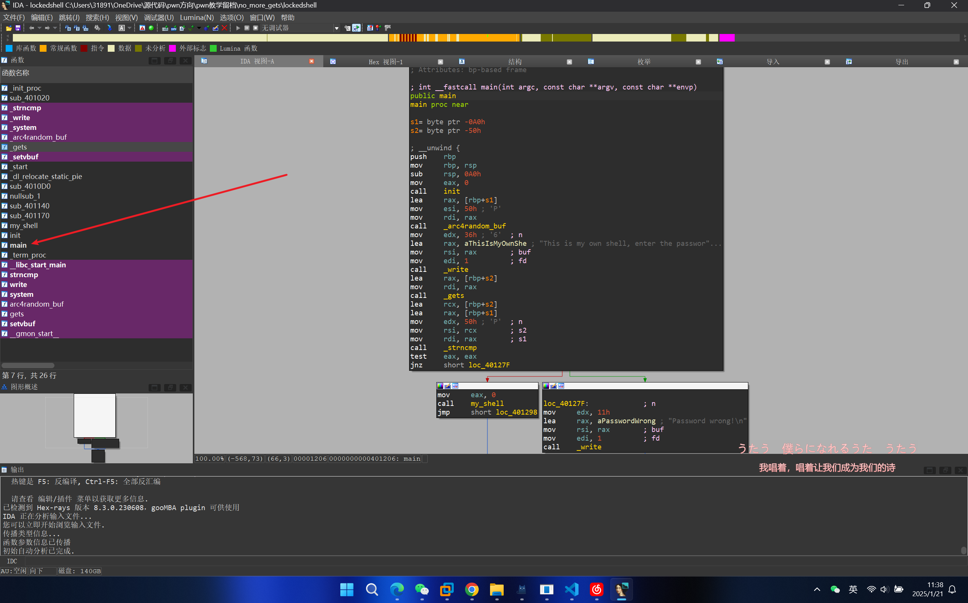This screenshot has width=968, height=603.
Task: Click the blue 库函数 legend swatch
Action: [9, 48]
